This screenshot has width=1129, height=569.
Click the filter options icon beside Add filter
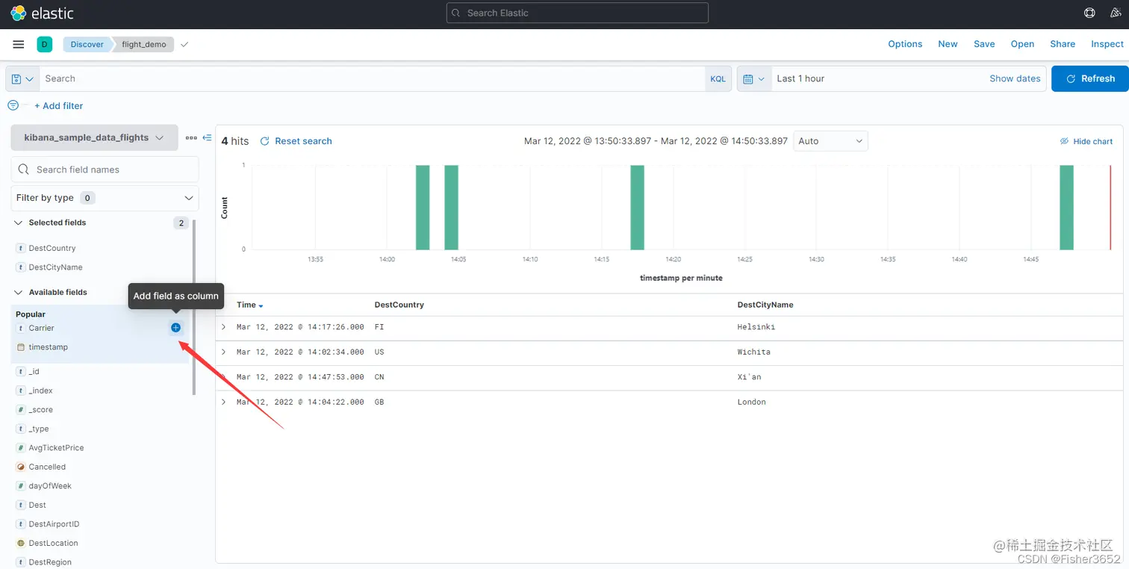[13, 105]
